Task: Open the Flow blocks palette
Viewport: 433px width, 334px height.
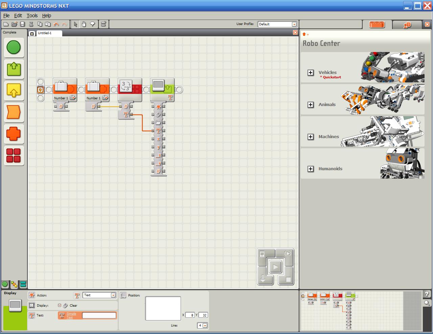Action: [x=14, y=112]
